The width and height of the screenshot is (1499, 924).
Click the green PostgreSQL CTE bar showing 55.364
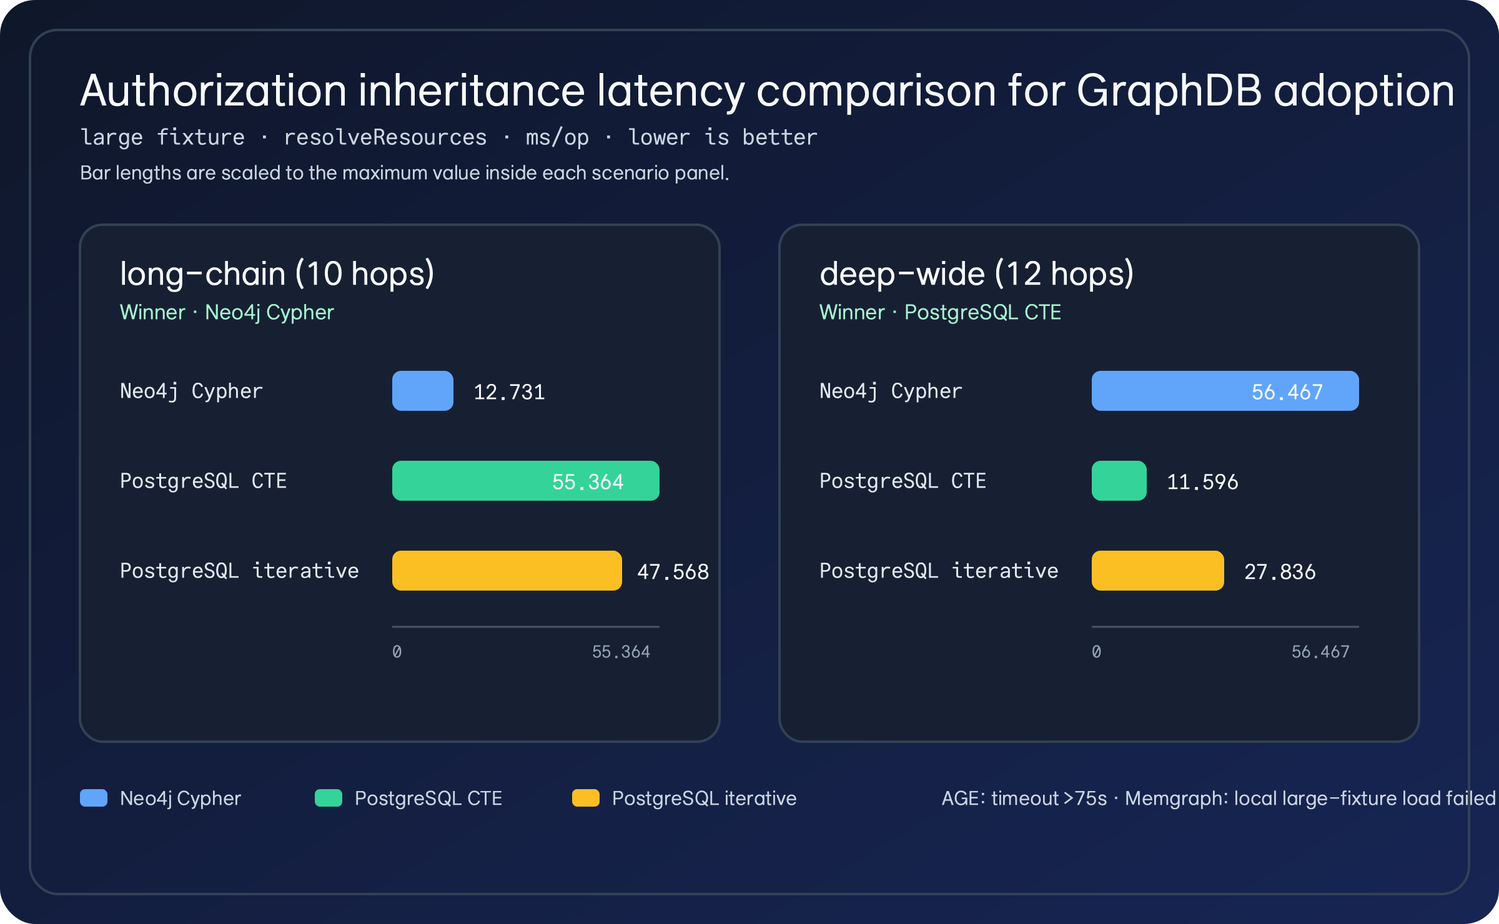tap(526, 481)
